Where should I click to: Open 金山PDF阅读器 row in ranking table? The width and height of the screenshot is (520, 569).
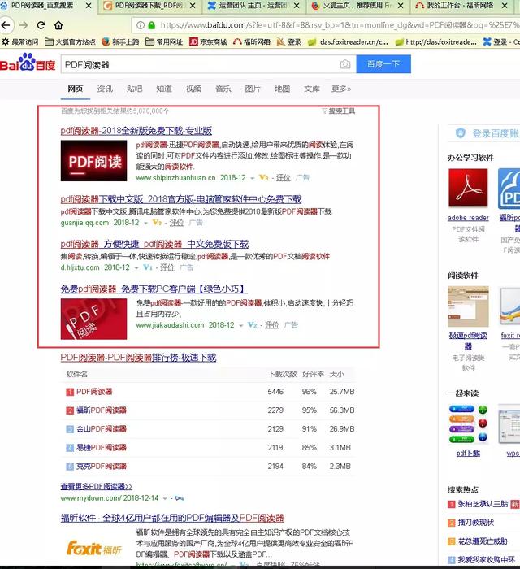click(102, 429)
